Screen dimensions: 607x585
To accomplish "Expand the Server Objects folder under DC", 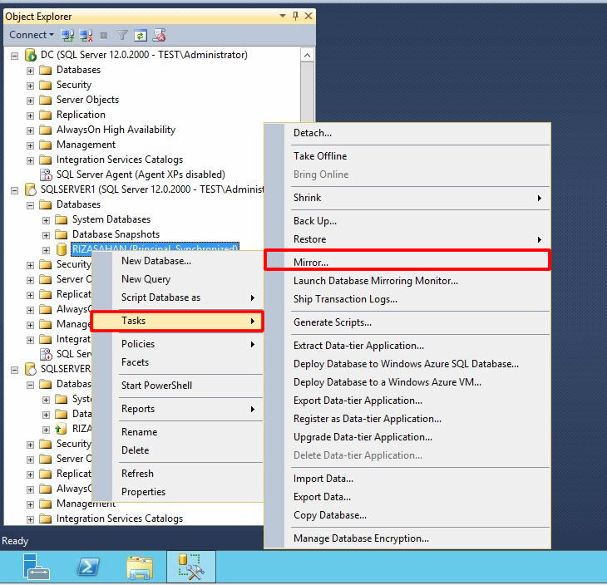I will [31, 100].
